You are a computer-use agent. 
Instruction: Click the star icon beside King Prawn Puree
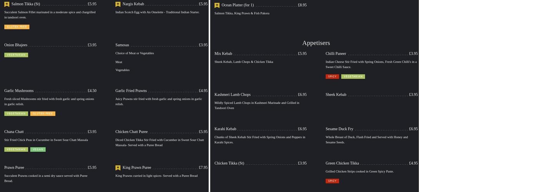[118, 168]
